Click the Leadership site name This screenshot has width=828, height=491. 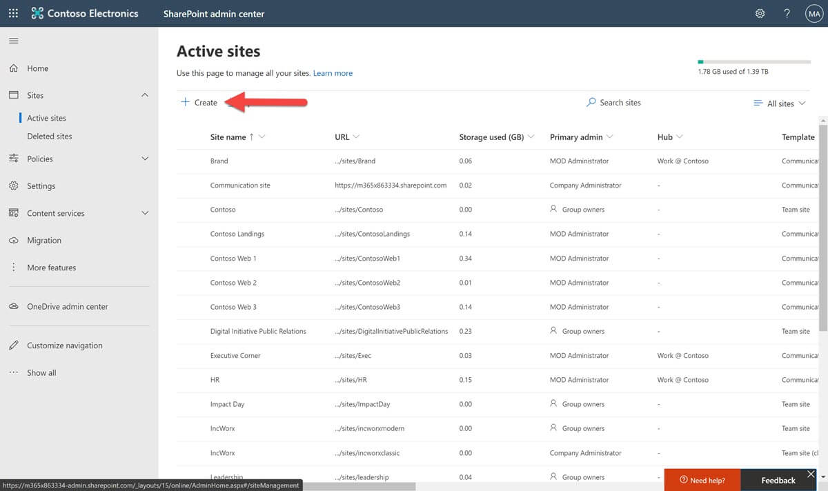tap(226, 477)
